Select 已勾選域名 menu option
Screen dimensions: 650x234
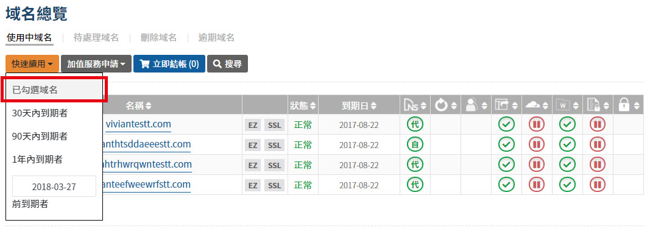tap(54, 90)
